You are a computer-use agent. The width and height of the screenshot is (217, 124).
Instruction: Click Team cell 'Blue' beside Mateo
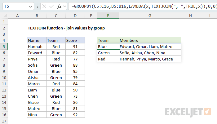(56, 108)
